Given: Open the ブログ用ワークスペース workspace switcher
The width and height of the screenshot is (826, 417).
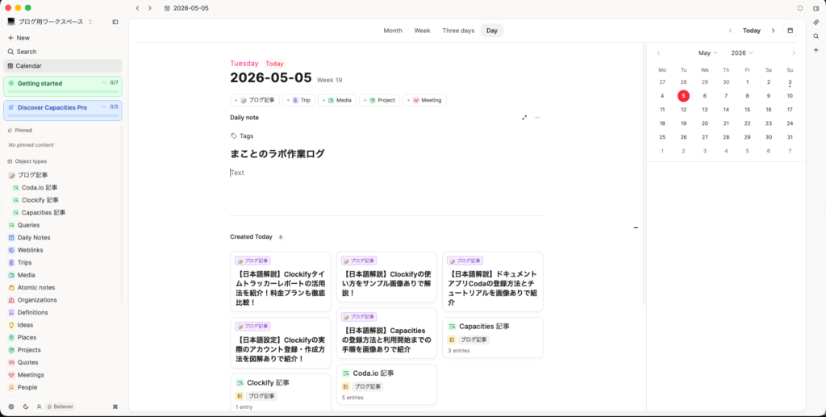Looking at the screenshot, I should tap(50, 22).
